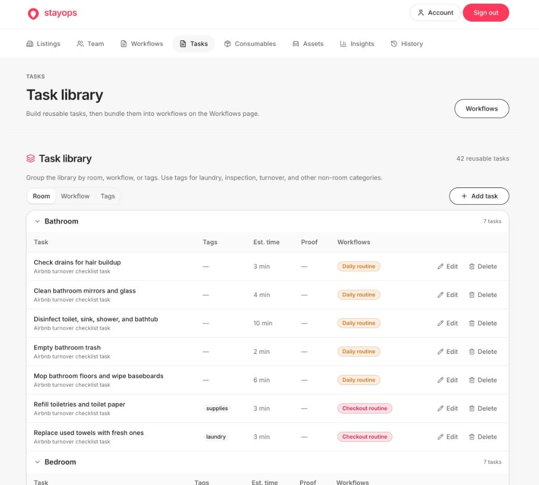Screen dimensions: 539x485
Task: Collapse the Bedroom section chevron
Action: click(x=37, y=462)
